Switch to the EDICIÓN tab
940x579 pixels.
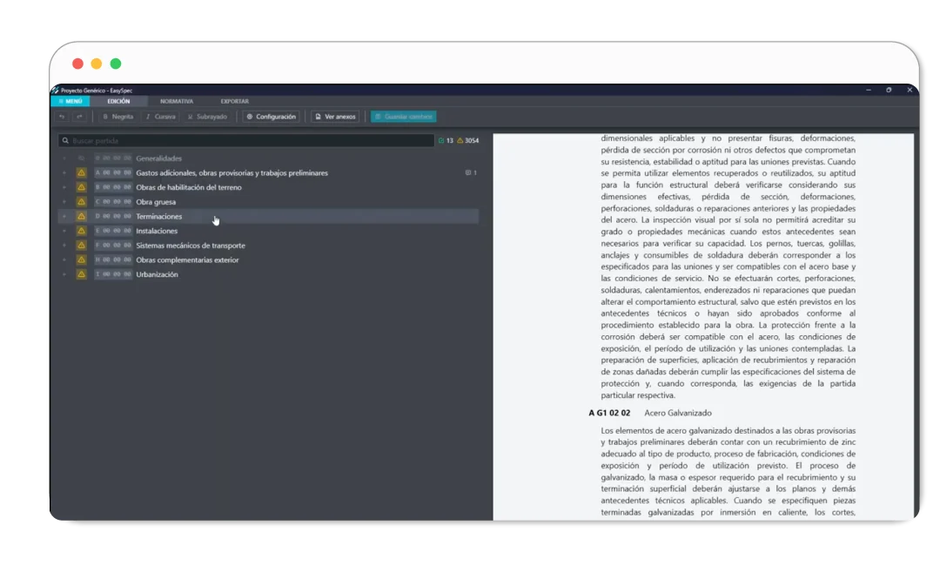pos(118,101)
